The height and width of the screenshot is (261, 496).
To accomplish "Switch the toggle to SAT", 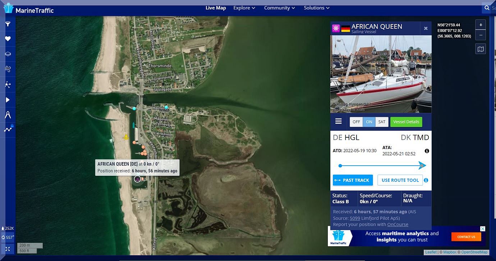I will [382, 122].
